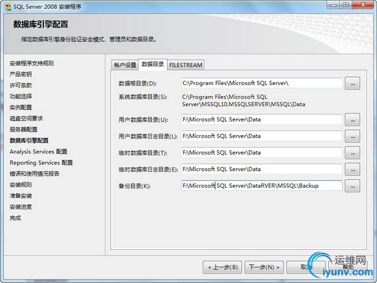
Task: Maximize the setup window
Action: (346, 5)
